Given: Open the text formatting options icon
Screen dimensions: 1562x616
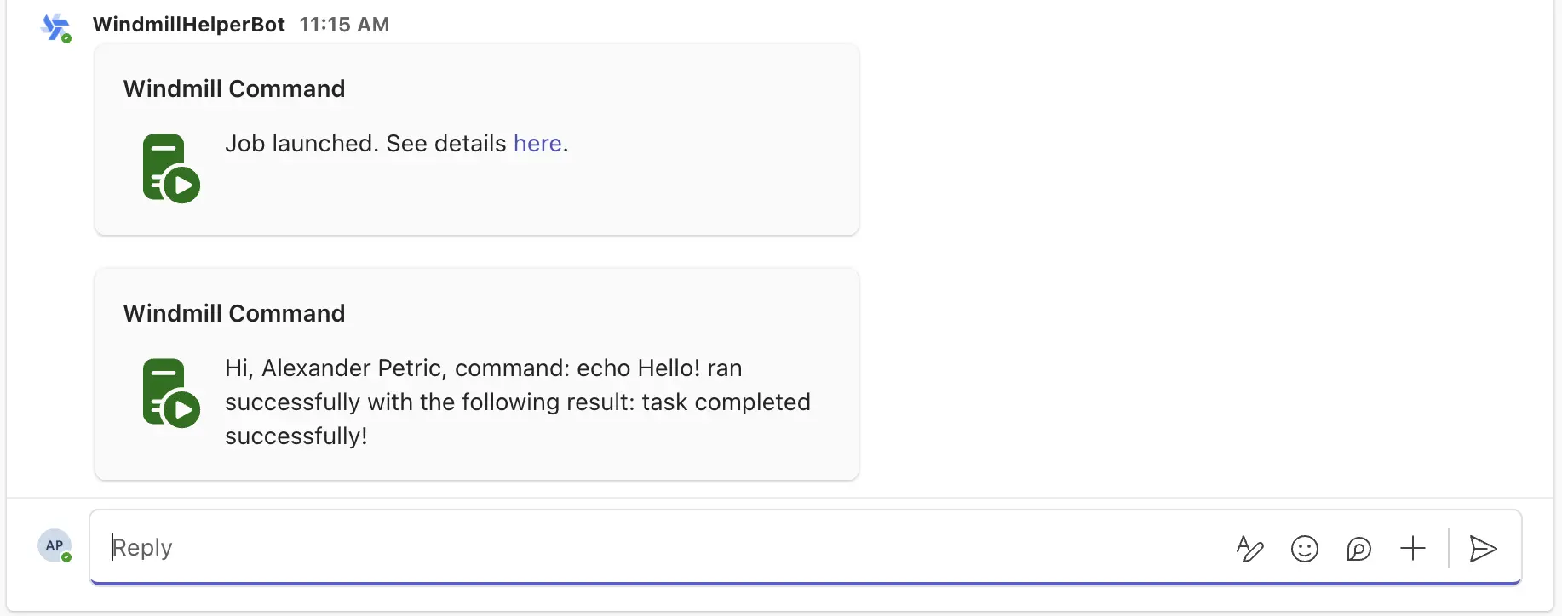Looking at the screenshot, I should point(1249,549).
